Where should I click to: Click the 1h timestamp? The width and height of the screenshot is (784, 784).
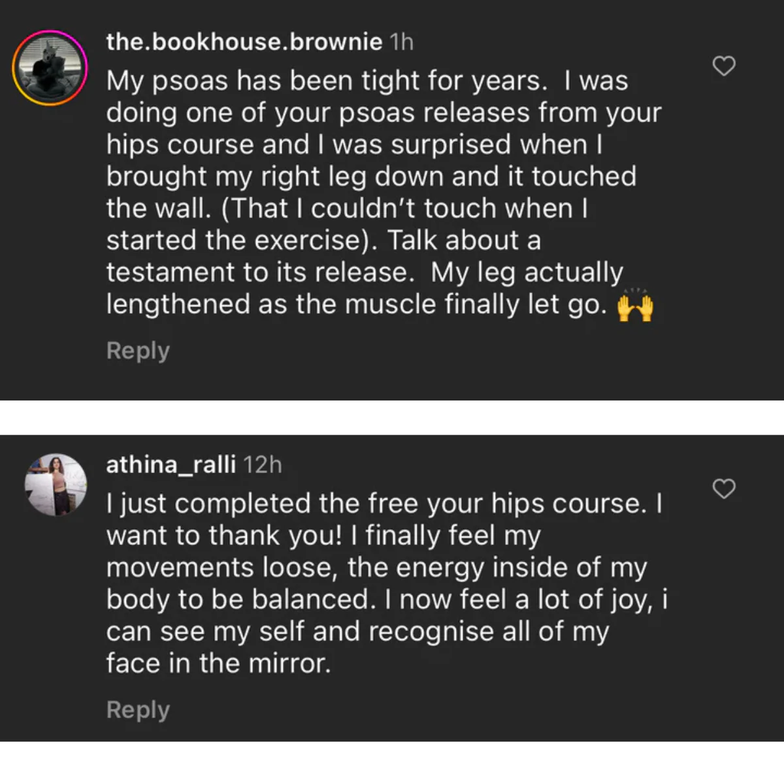click(x=401, y=42)
